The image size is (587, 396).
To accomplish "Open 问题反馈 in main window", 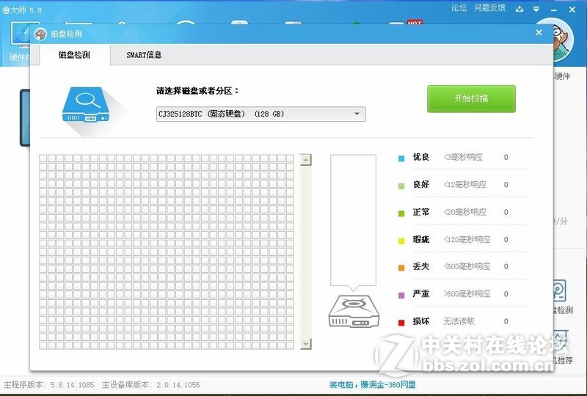I will 489,8.
